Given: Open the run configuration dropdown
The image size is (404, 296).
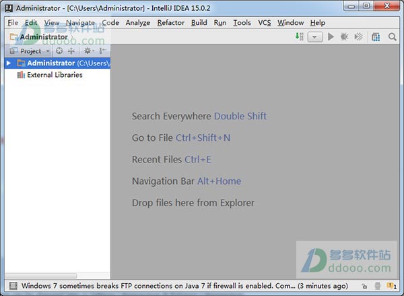Looking at the screenshot, I should pyautogui.click(x=315, y=37).
